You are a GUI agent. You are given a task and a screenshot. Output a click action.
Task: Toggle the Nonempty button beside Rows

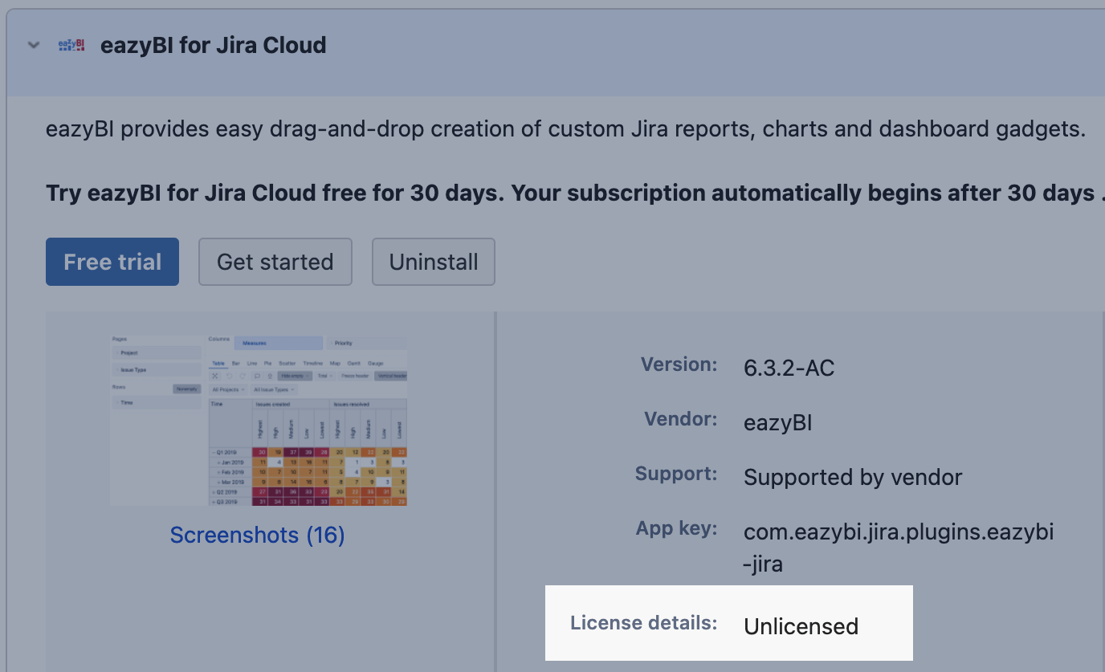tap(186, 389)
